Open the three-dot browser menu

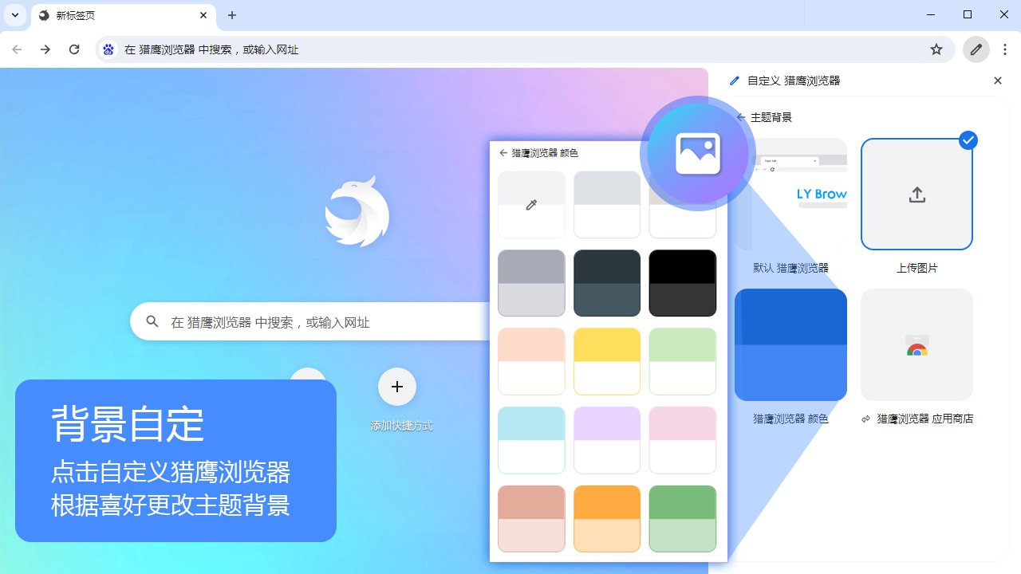(x=1005, y=49)
